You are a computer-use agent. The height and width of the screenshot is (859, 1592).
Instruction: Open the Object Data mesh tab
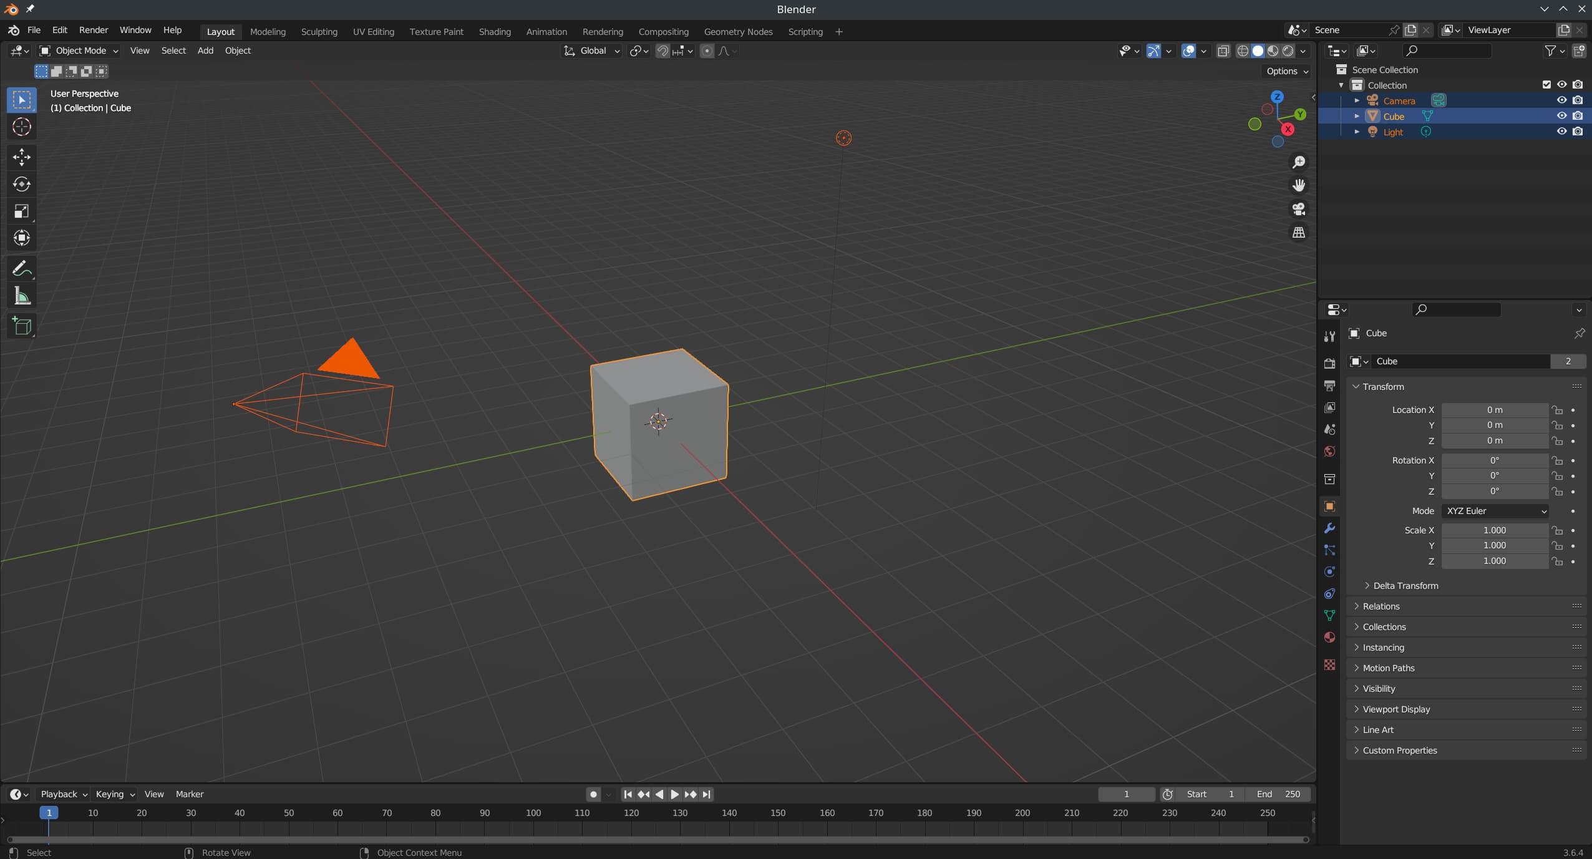coord(1329,615)
